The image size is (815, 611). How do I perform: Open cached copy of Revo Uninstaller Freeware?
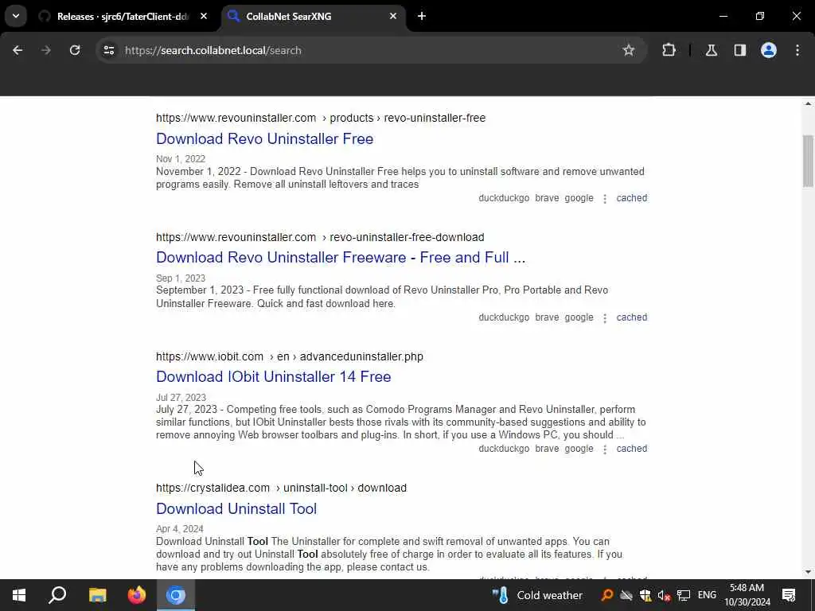(x=631, y=317)
